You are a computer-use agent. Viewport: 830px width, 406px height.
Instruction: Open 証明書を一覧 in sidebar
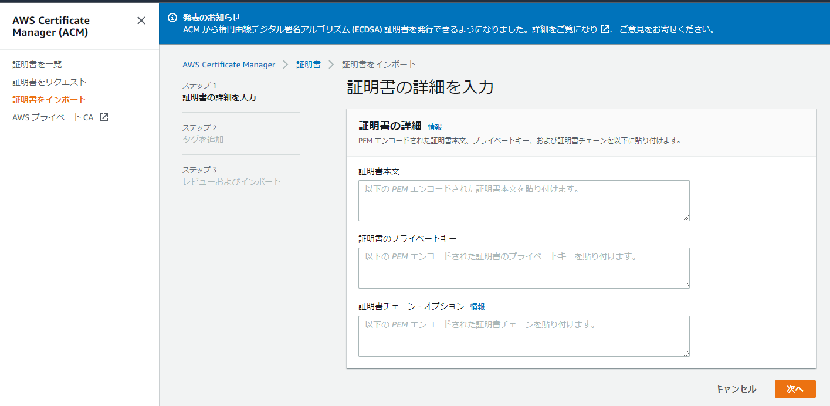37,65
